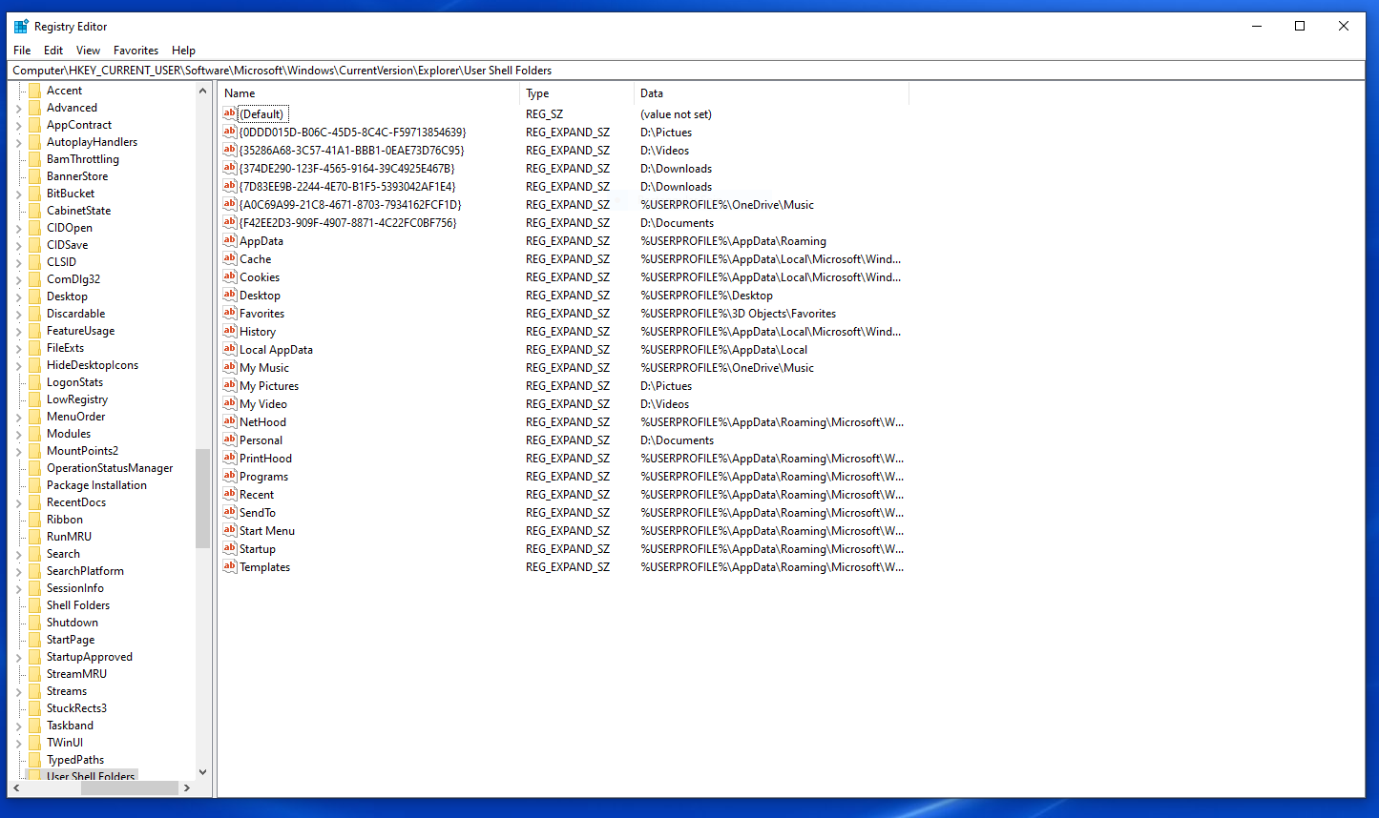Click the icon beside NetHood value

(x=229, y=421)
